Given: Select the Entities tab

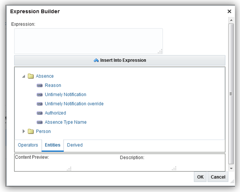Looking at the screenshot, I should 52,145.
